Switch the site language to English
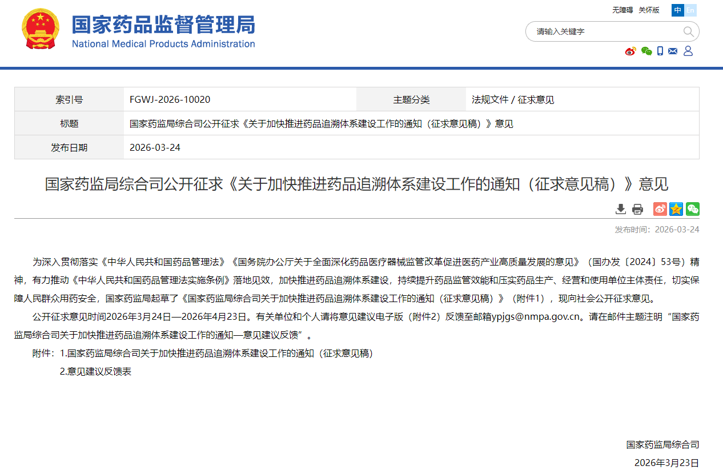The image size is (723, 474). click(690, 10)
